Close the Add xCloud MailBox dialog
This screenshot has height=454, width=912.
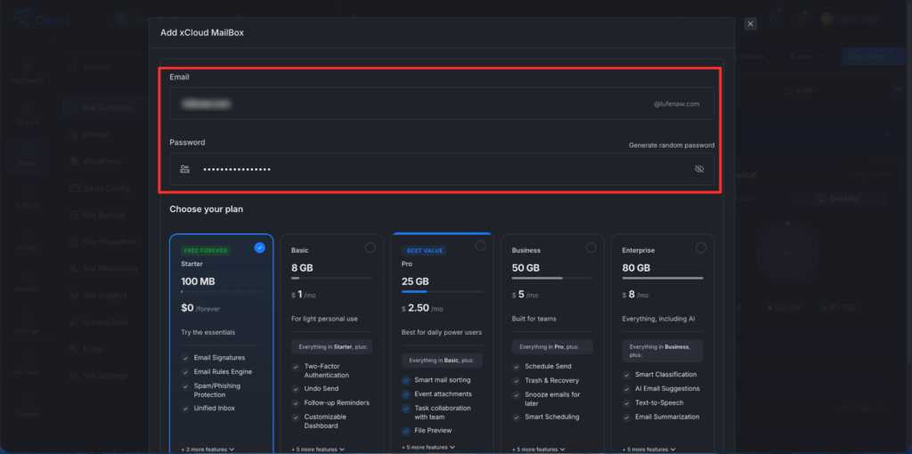[x=750, y=24]
